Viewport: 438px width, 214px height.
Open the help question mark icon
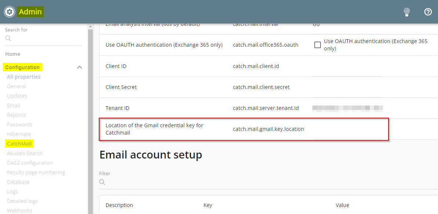pos(428,12)
